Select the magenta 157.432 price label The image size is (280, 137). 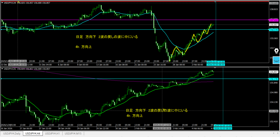(x=274, y=20)
